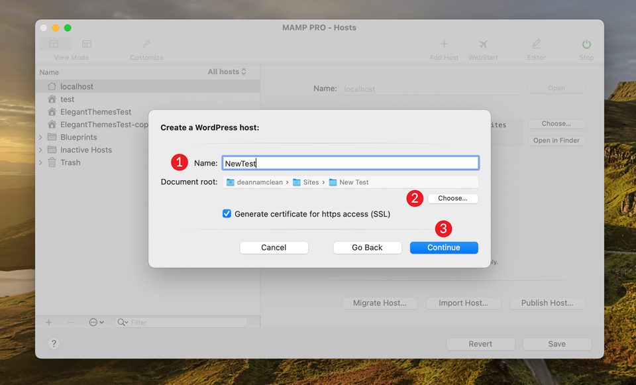Viewport: 636px width, 385px height.
Task: Click the help question mark button
Action: tap(54, 343)
